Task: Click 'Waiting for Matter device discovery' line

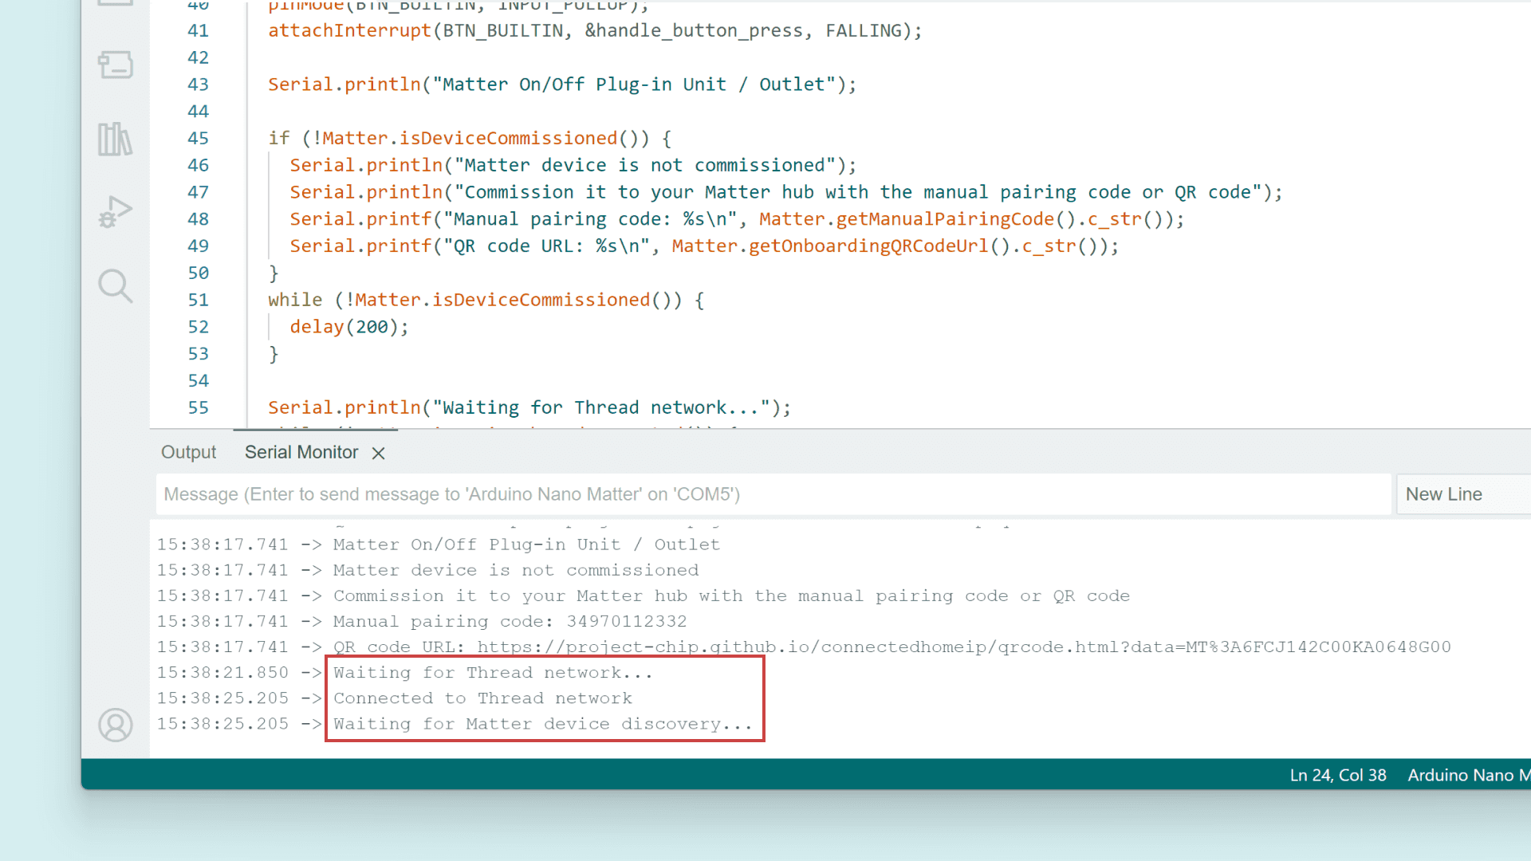Action: coord(542,724)
